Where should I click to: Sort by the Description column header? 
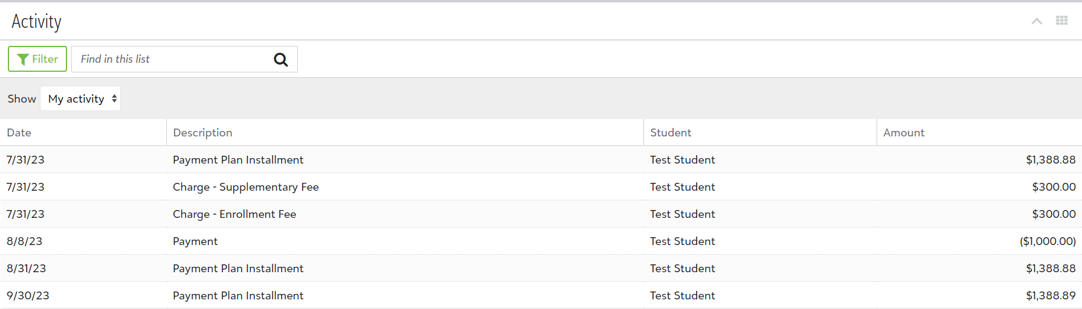click(202, 133)
